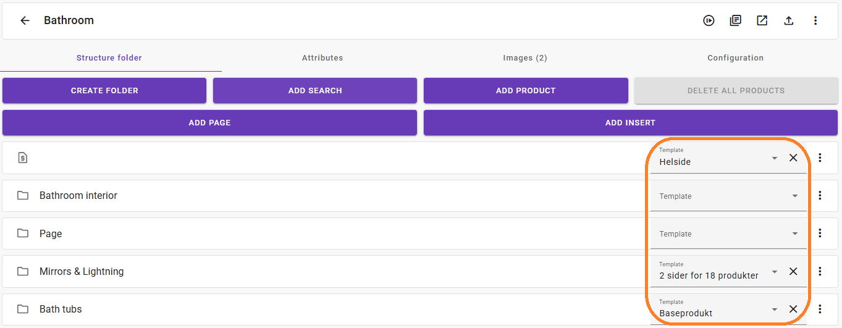Open three-dot menu for Bathroom interior row
842x328 pixels.
pos(820,196)
